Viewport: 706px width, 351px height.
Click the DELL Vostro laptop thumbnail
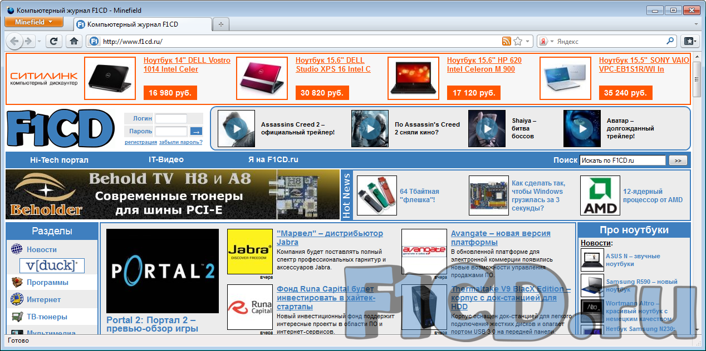coord(110,78)
